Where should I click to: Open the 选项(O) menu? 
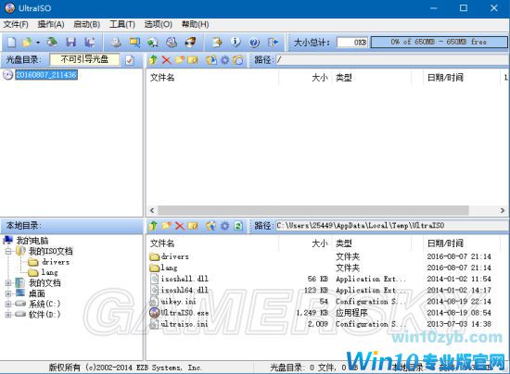click(158, 24)
